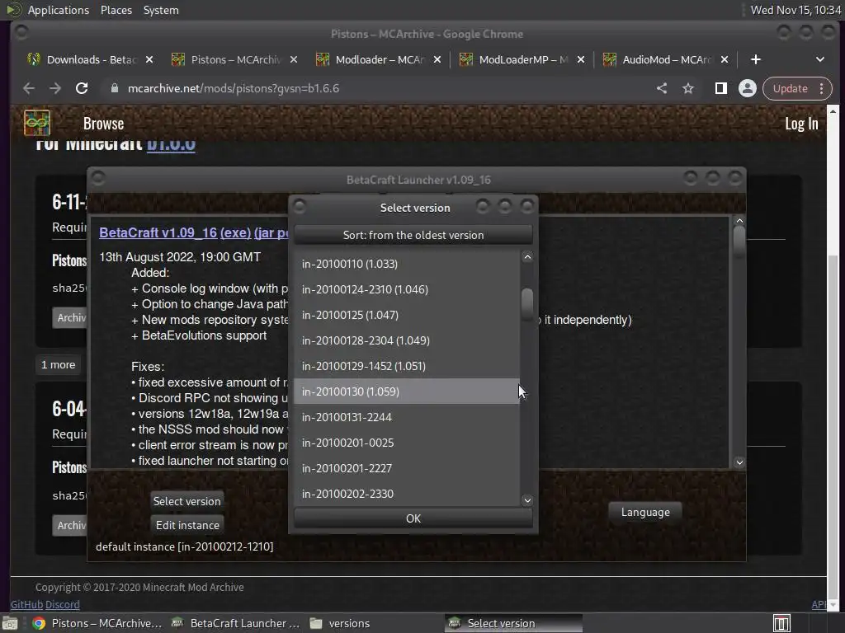Viewport: 845px width, 633px height.
Task: Select version in-20100124-2310 (1.046)
Action: (406, 289)
